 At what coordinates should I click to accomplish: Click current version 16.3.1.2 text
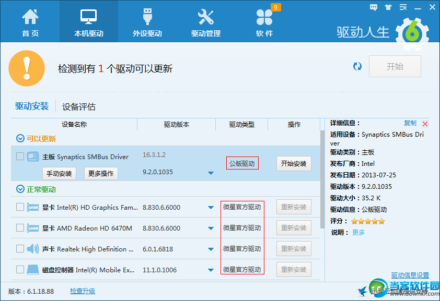pos(154,155)
